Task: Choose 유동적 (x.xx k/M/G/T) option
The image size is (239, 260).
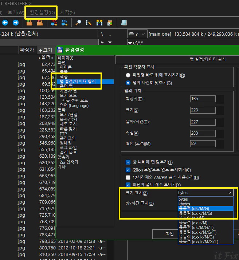Action: pos(205,241)
